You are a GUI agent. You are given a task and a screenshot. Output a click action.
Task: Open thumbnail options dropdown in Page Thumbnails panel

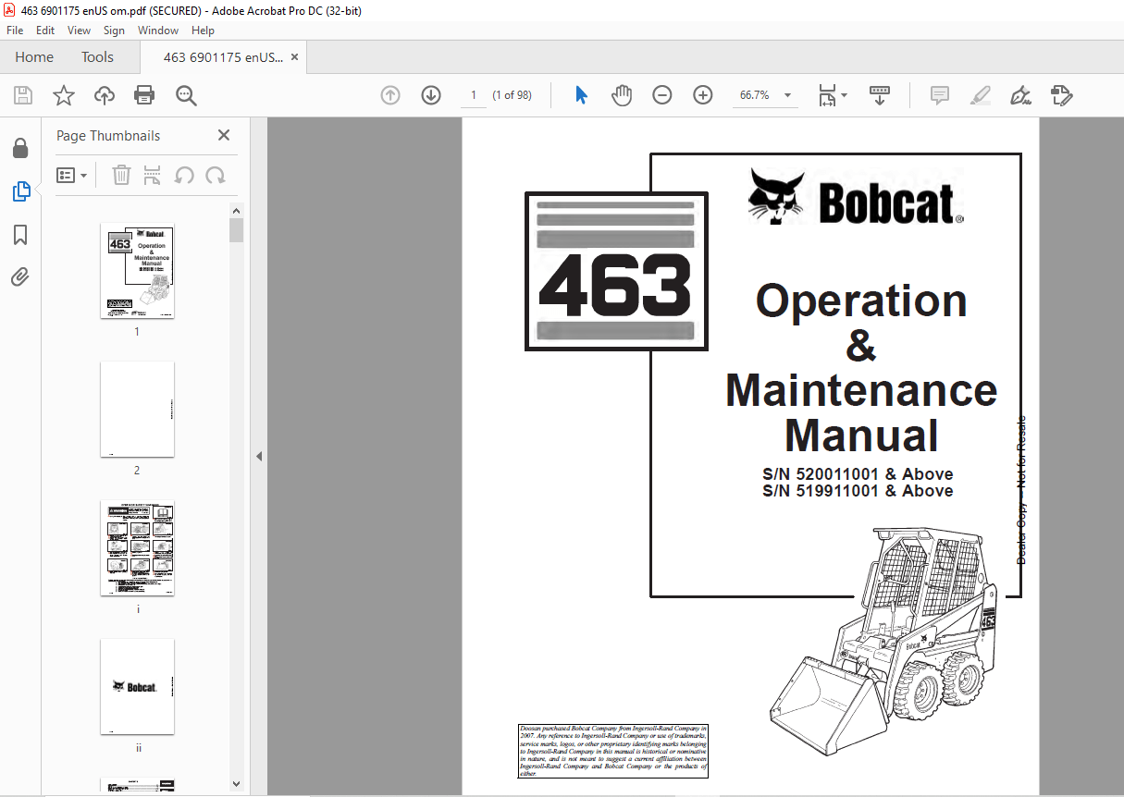pos(71,175)
